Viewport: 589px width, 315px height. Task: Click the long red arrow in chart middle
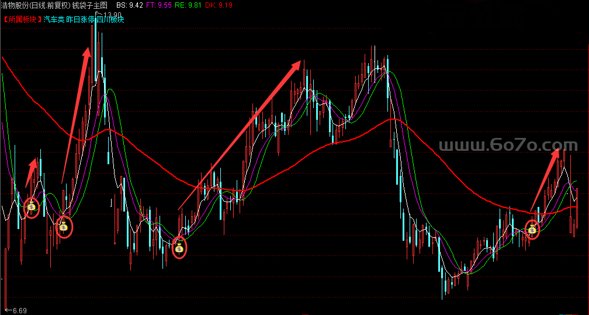click(241, 133)
